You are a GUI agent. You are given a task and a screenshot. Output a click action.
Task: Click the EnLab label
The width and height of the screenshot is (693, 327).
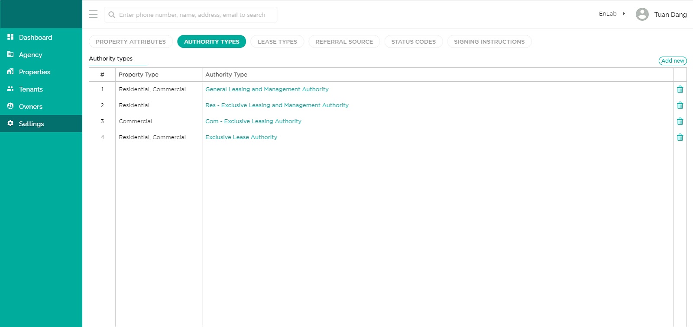[x=608, y=14]
